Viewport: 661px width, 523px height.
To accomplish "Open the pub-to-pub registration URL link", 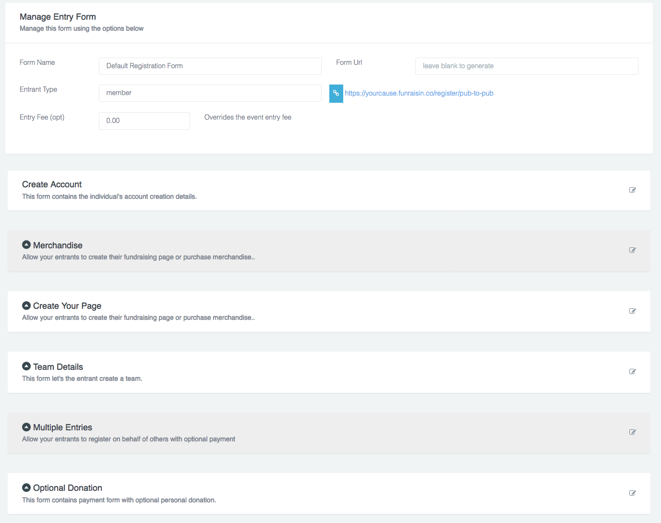I will (419, 94).
